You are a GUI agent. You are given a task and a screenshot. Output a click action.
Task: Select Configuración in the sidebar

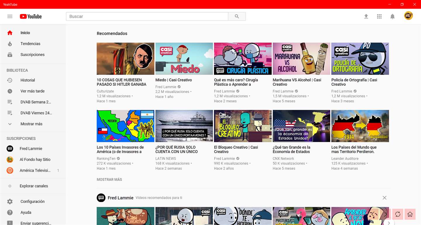pyautogui.click(x=33, y=201)
